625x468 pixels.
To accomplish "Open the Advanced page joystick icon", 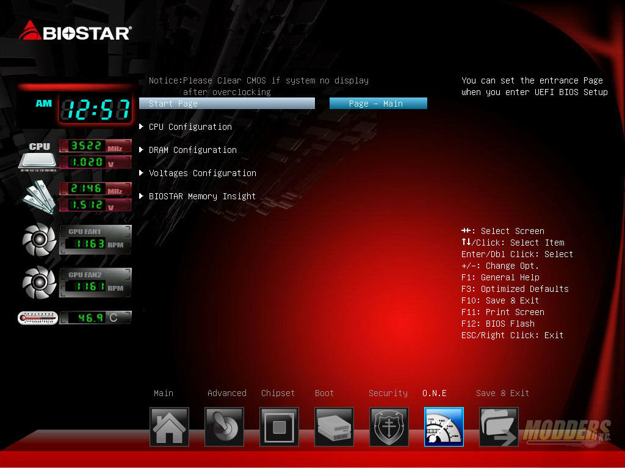I will coord(224,427).
